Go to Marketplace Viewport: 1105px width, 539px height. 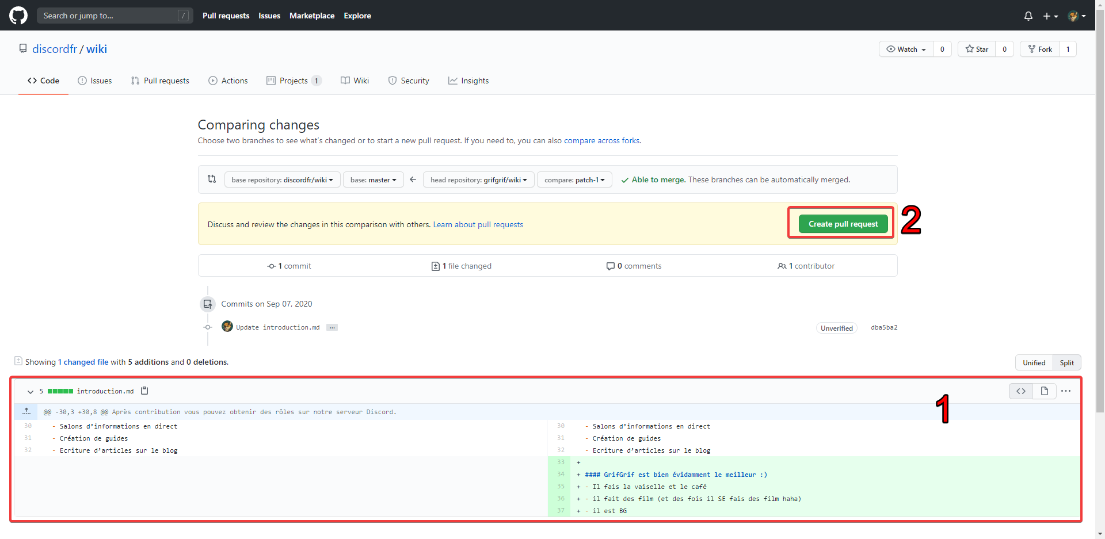click(312, 16)
